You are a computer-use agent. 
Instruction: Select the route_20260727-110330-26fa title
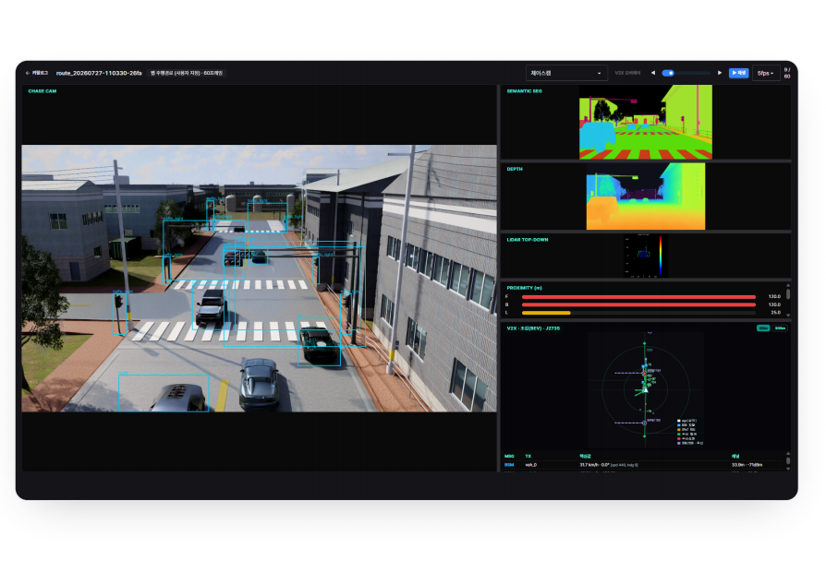click(99, 73)
